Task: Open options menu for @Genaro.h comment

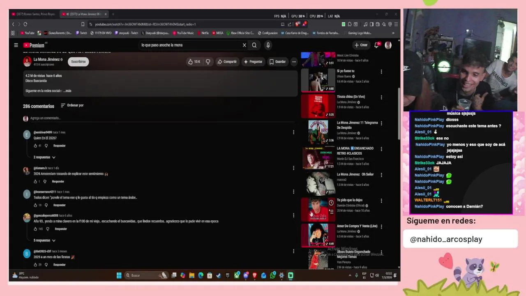Action: pyautogui.click(x=293, y=168)
